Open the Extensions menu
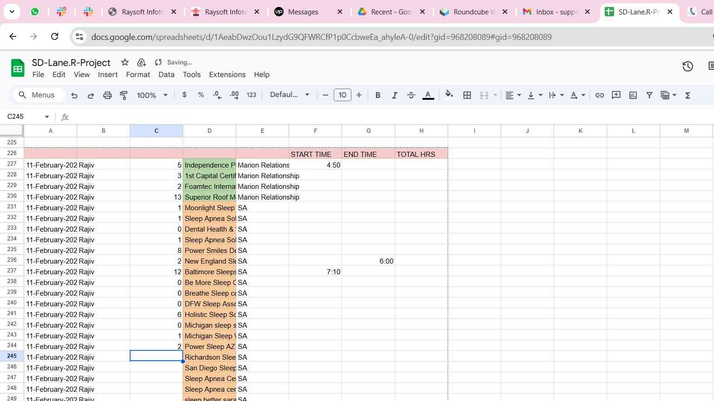The height and width of the screenshot is (401, 714). click(x=227, y=74)
